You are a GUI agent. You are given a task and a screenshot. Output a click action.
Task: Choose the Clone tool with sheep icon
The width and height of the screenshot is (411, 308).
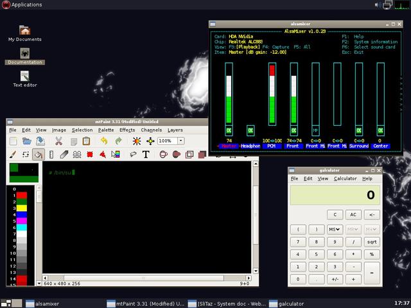point(77,155)
